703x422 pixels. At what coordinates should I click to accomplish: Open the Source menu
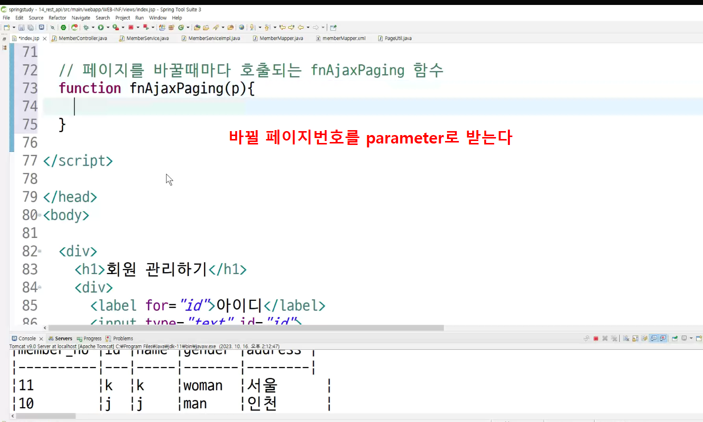(36, 18)
